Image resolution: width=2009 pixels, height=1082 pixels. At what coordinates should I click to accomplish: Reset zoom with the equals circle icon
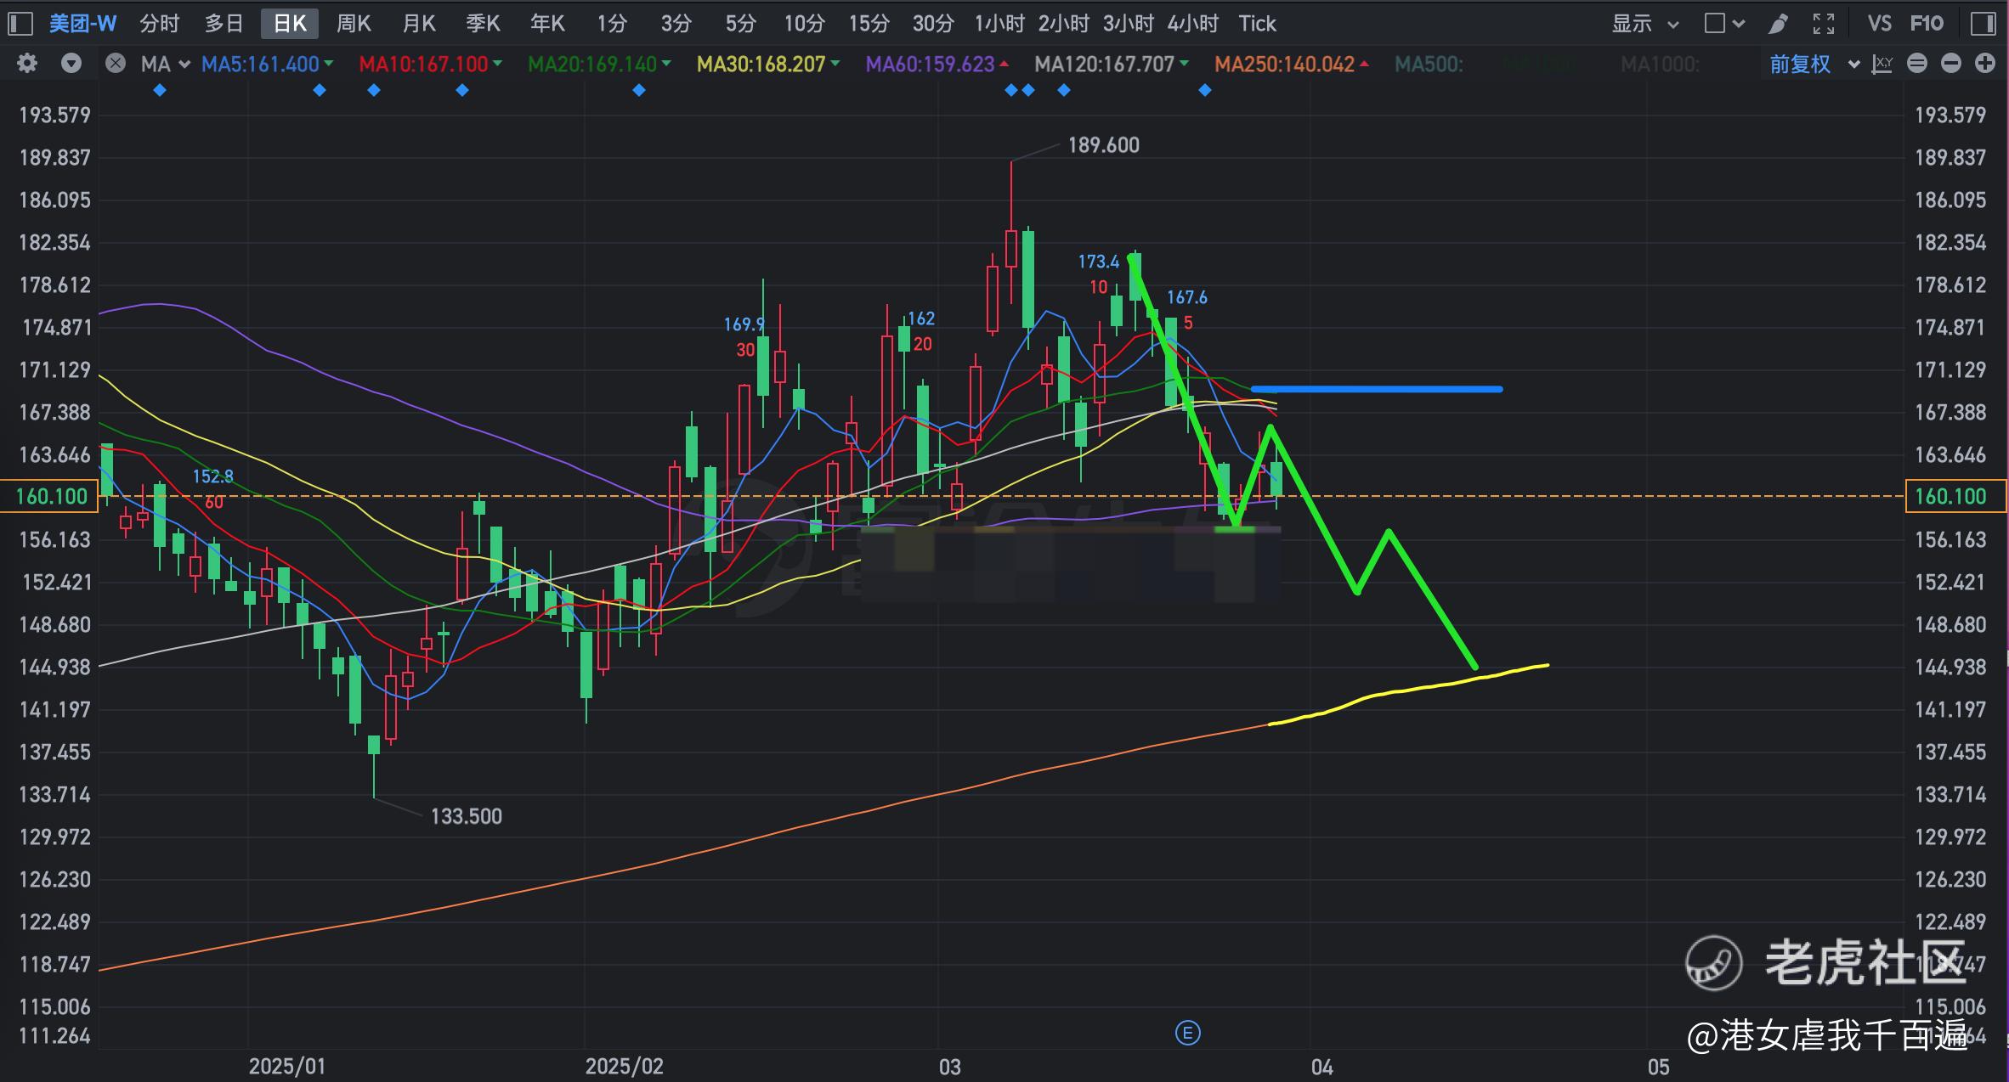(1917, 64)
